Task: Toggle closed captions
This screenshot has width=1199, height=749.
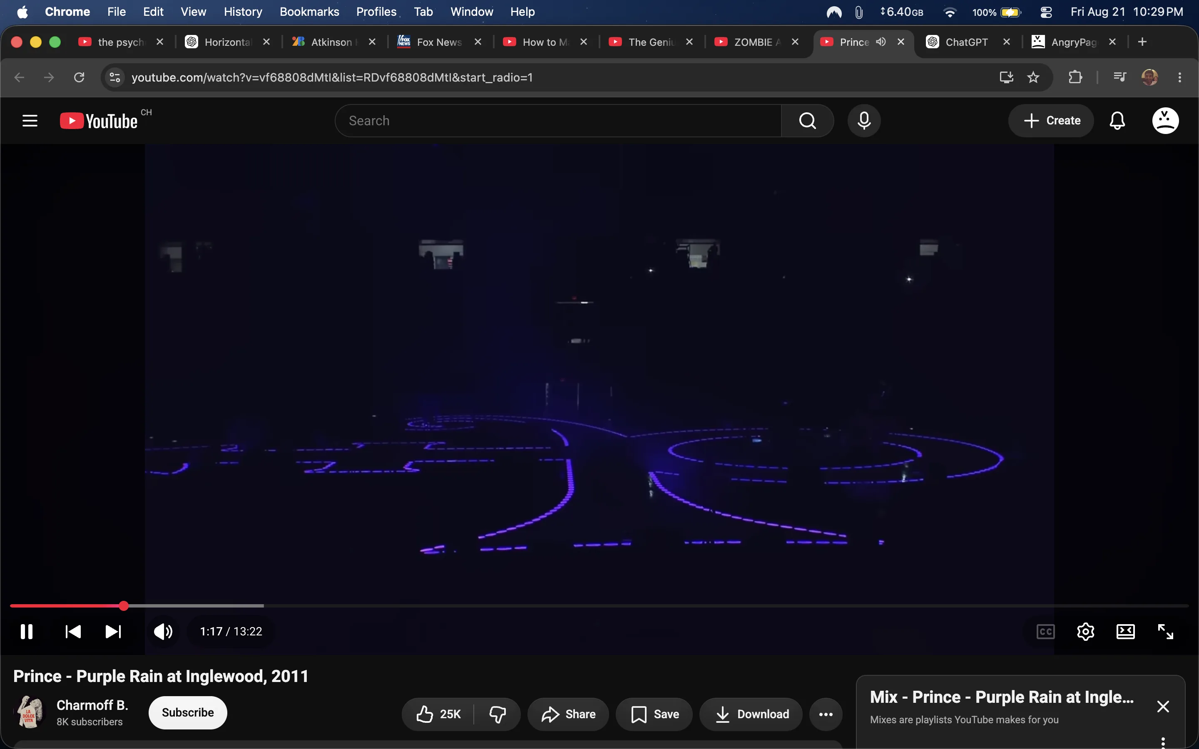Action: pos(1045,632)
